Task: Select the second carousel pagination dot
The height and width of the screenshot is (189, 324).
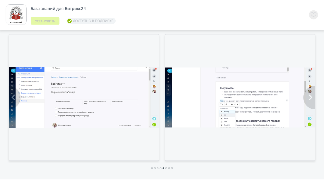Action: coord(155,168)
